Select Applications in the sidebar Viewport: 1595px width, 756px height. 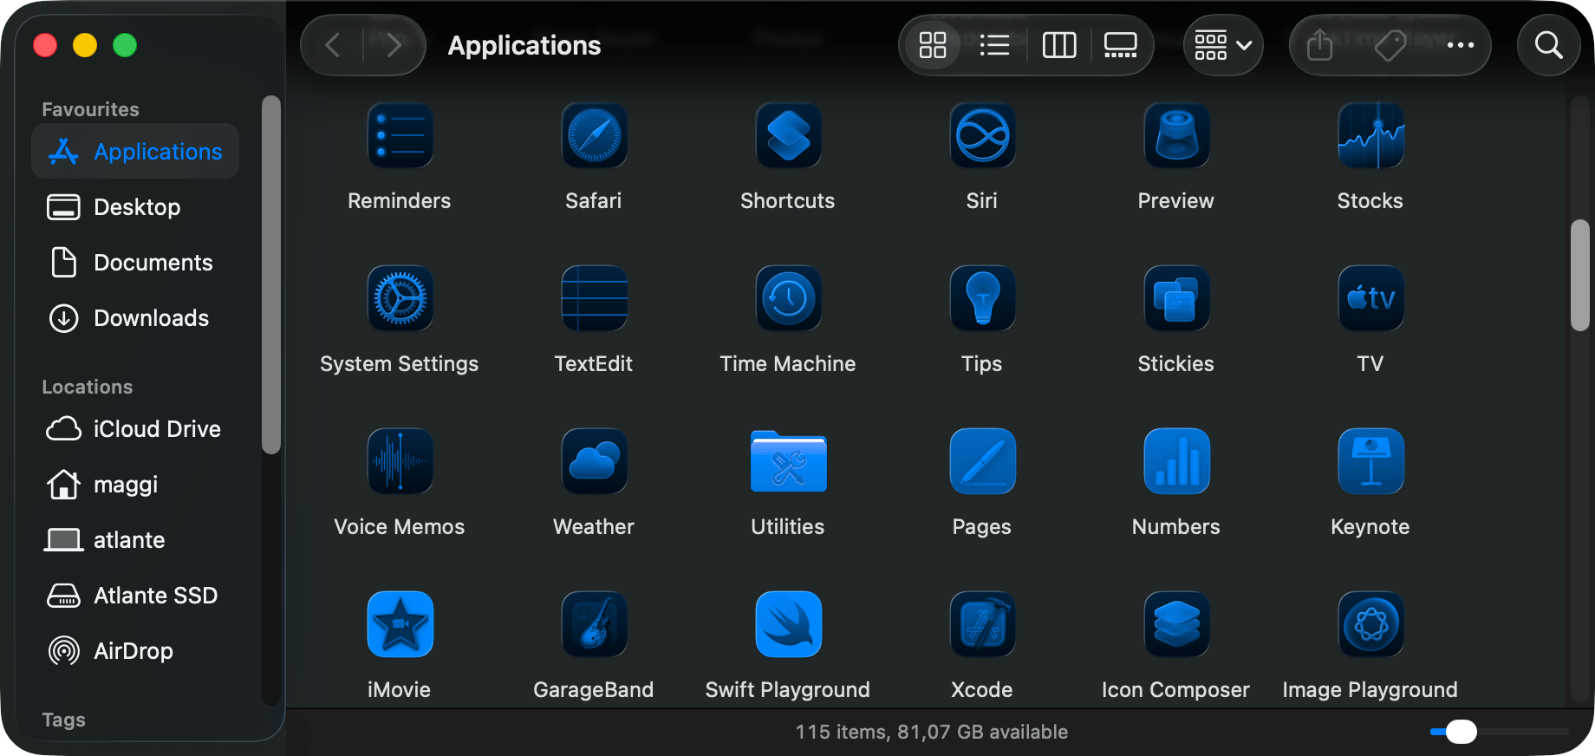[x=135, y=151]
